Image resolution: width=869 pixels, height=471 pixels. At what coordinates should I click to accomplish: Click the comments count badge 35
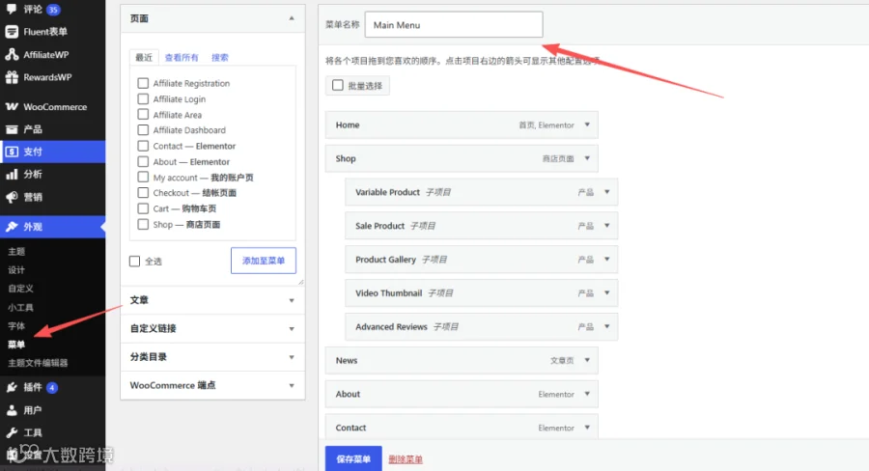pyautogui.click(x=53, y=10)
